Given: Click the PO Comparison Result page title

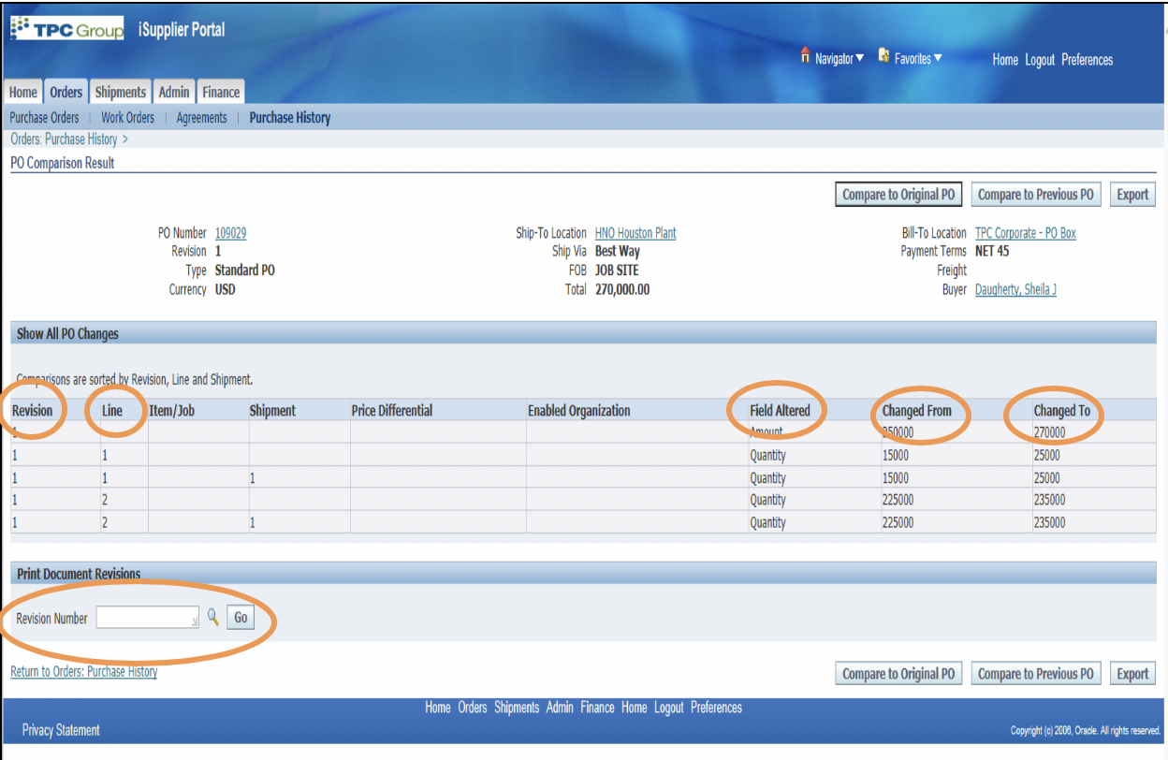Looking at the screenshot, I should (63, 163).
